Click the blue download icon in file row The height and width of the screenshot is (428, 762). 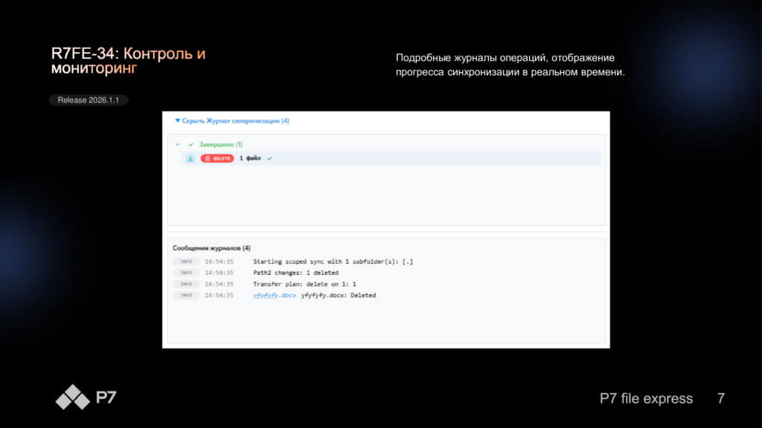point(190,158)
